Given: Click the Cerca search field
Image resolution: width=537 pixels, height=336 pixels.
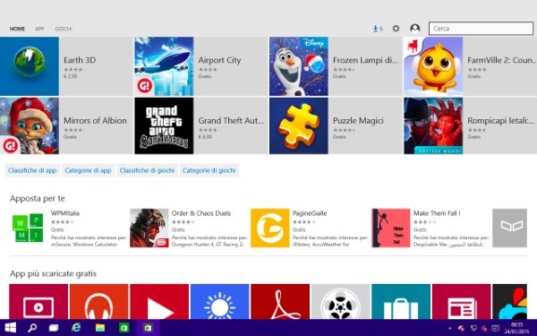Looking at the screenshot, I should pos(481,29).
